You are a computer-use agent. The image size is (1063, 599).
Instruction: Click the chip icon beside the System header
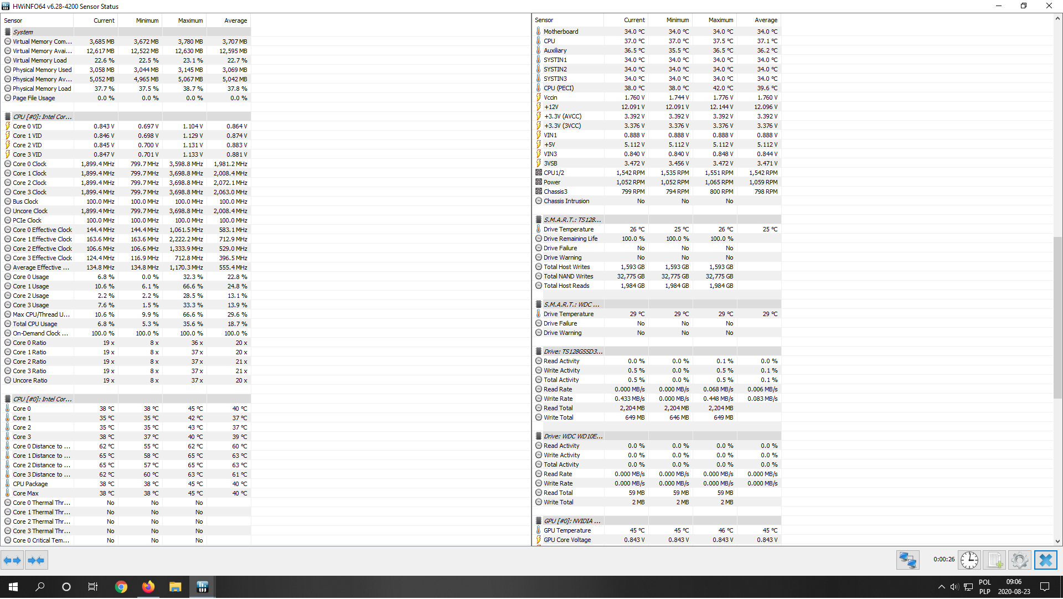pos(8,32)
